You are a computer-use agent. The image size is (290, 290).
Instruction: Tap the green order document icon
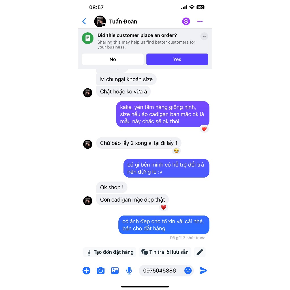88,38
